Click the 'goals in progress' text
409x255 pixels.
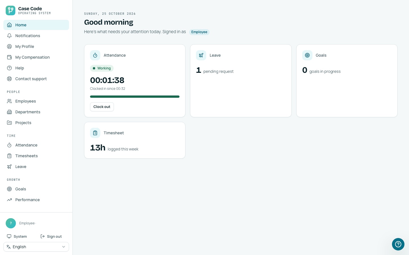click(x=325, y=71)
